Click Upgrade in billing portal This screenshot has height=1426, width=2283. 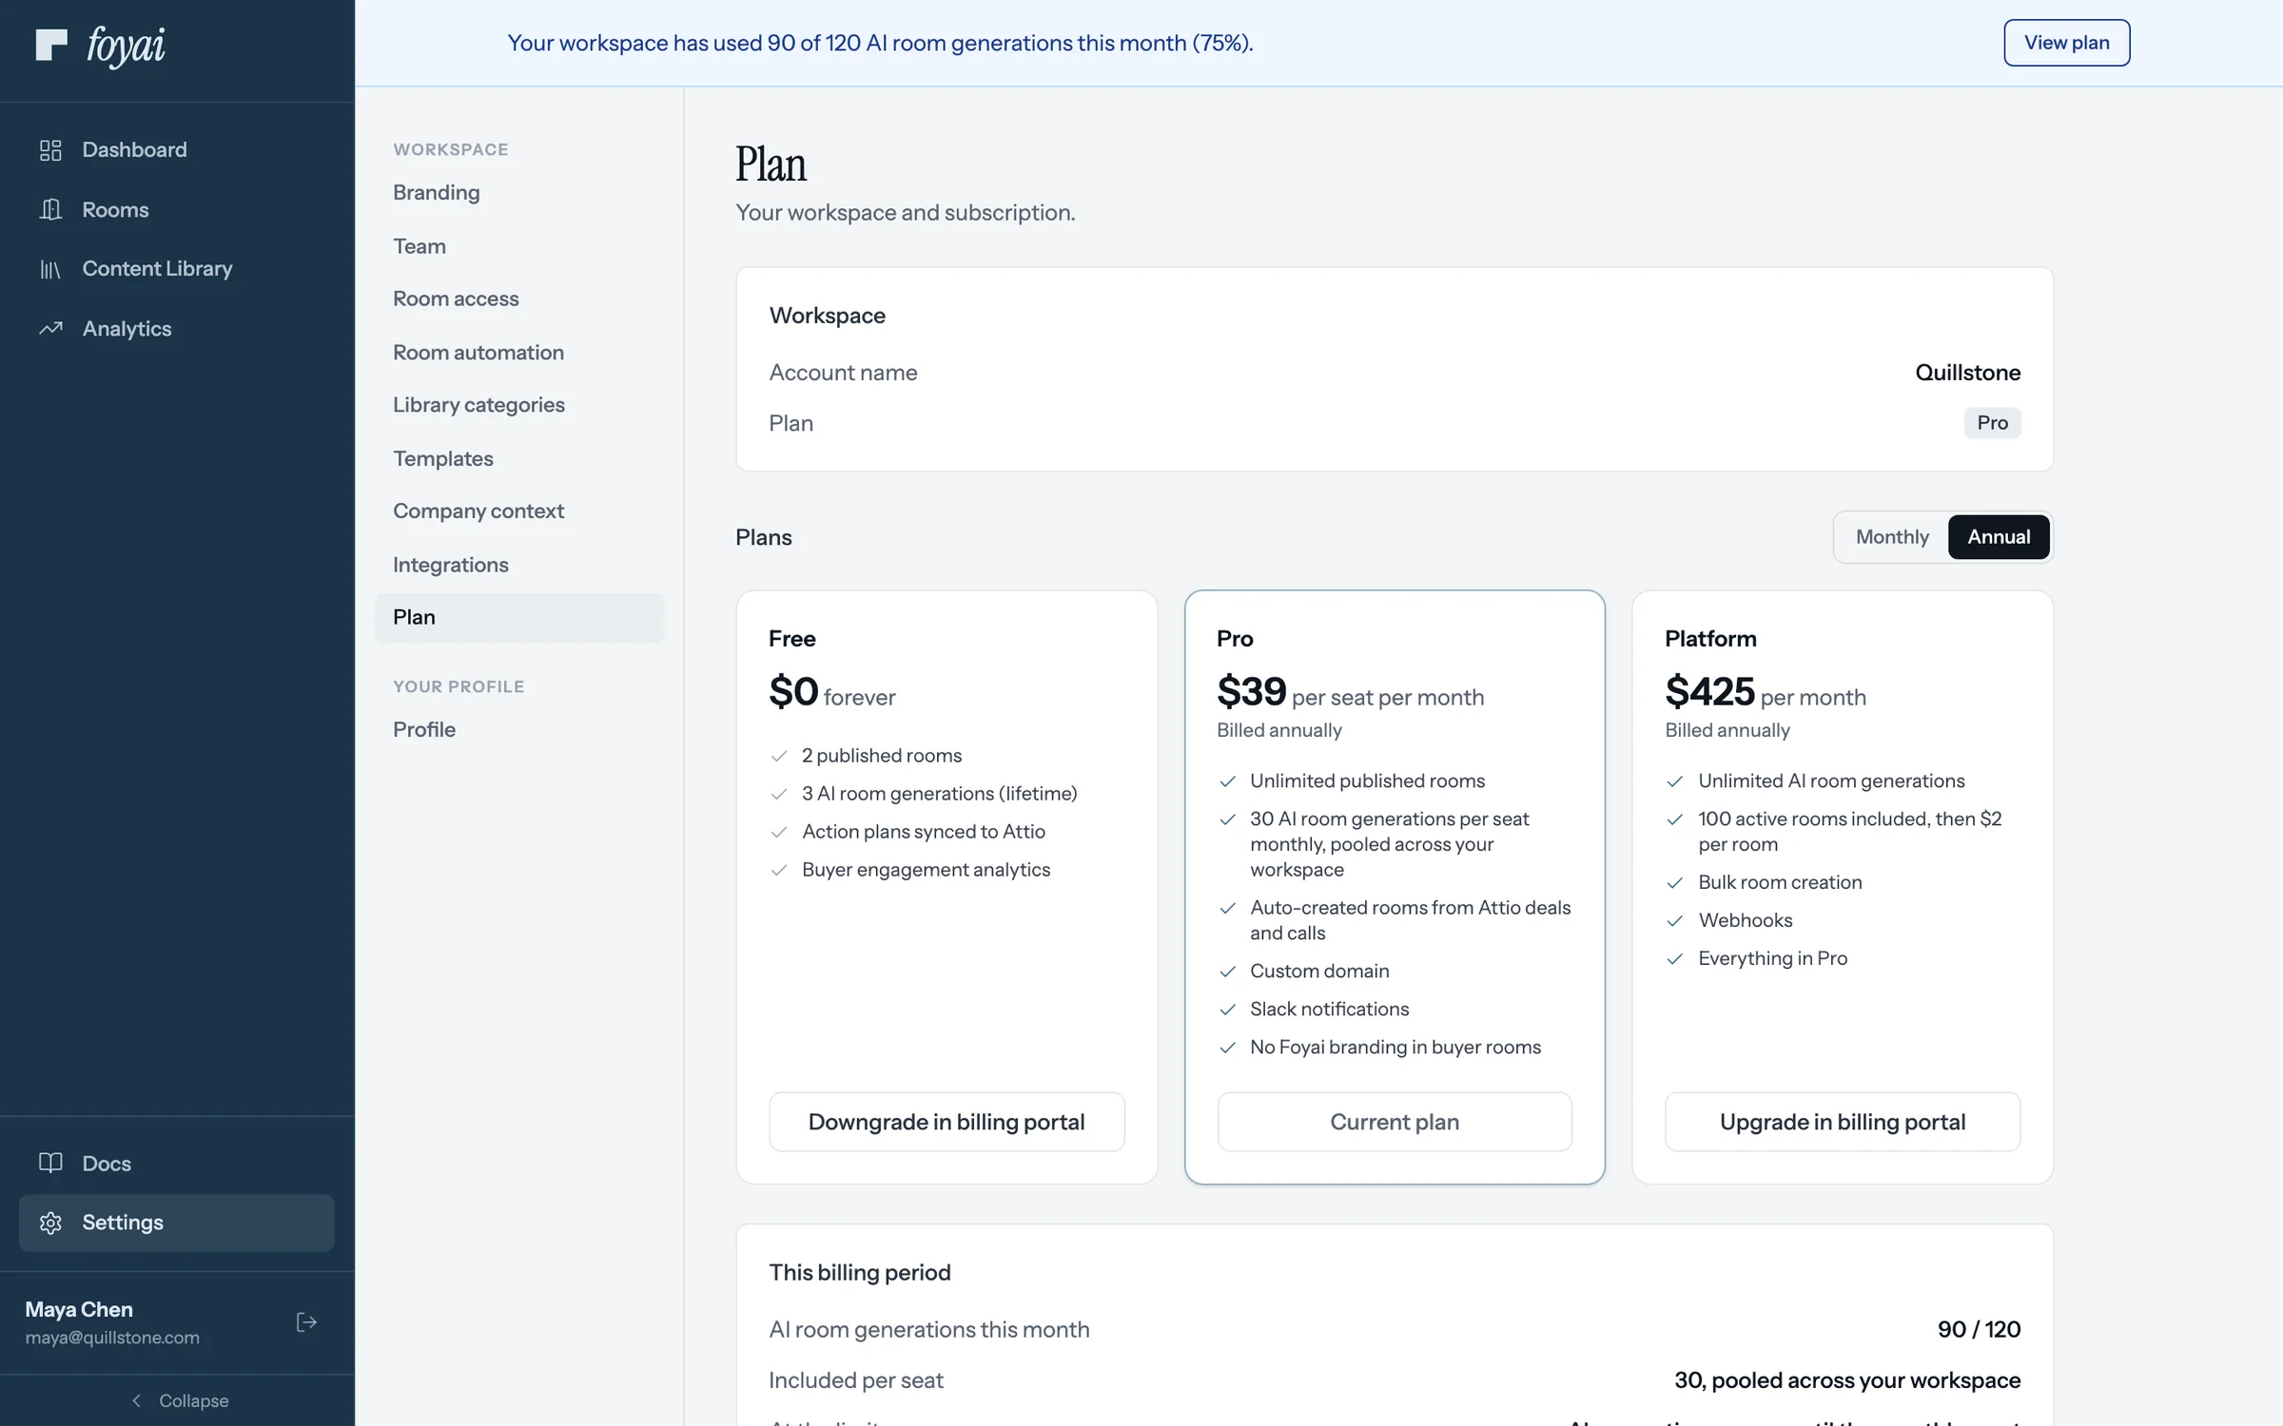tap(1843, 1122)
